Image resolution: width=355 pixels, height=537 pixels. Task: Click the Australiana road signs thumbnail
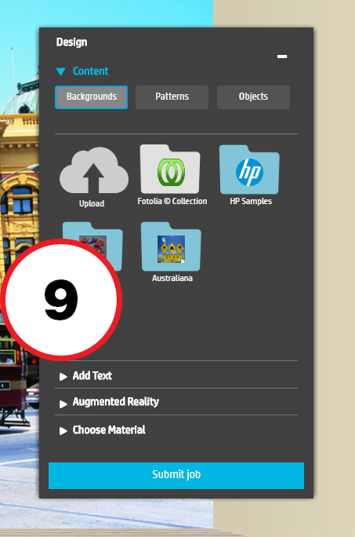171,250
